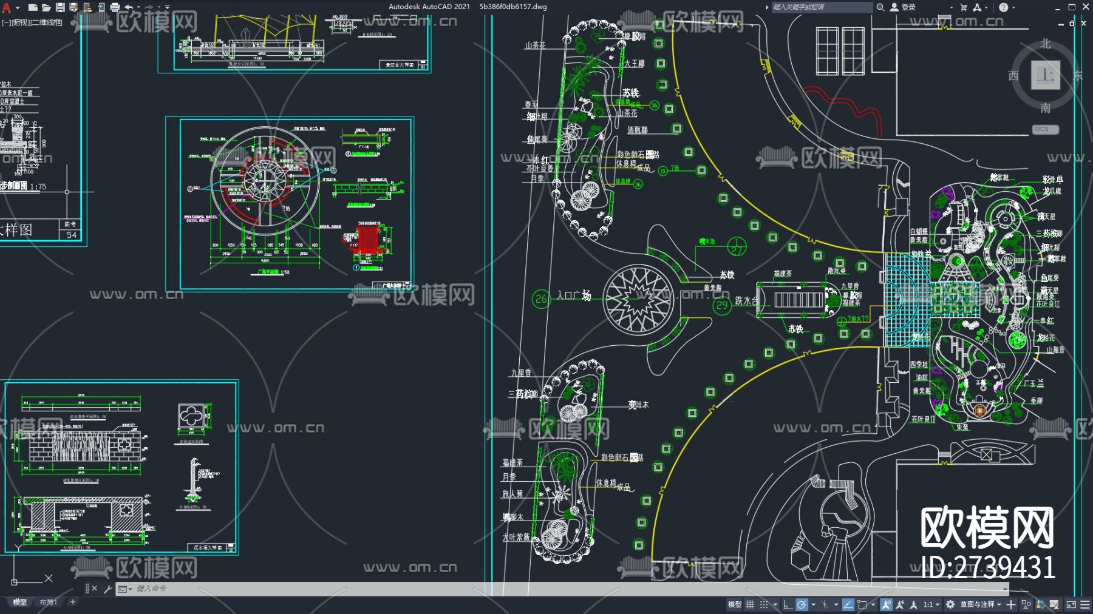Save the drawing with the floppy icon
Screen dimensions: 1093x614
[x=60, y=7]
